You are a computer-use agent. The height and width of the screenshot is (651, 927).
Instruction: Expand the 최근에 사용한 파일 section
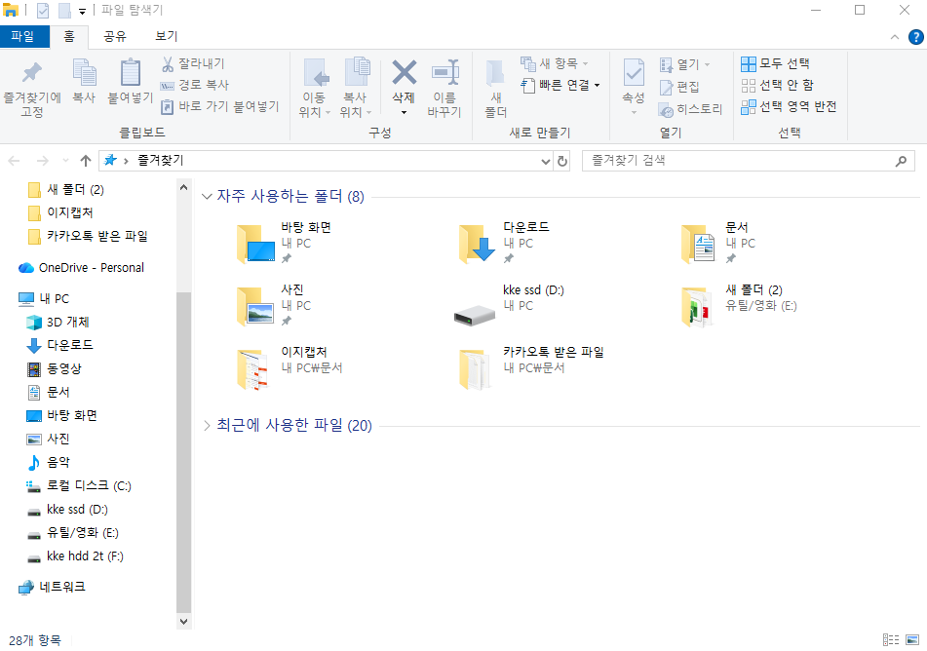pos(207,425)
